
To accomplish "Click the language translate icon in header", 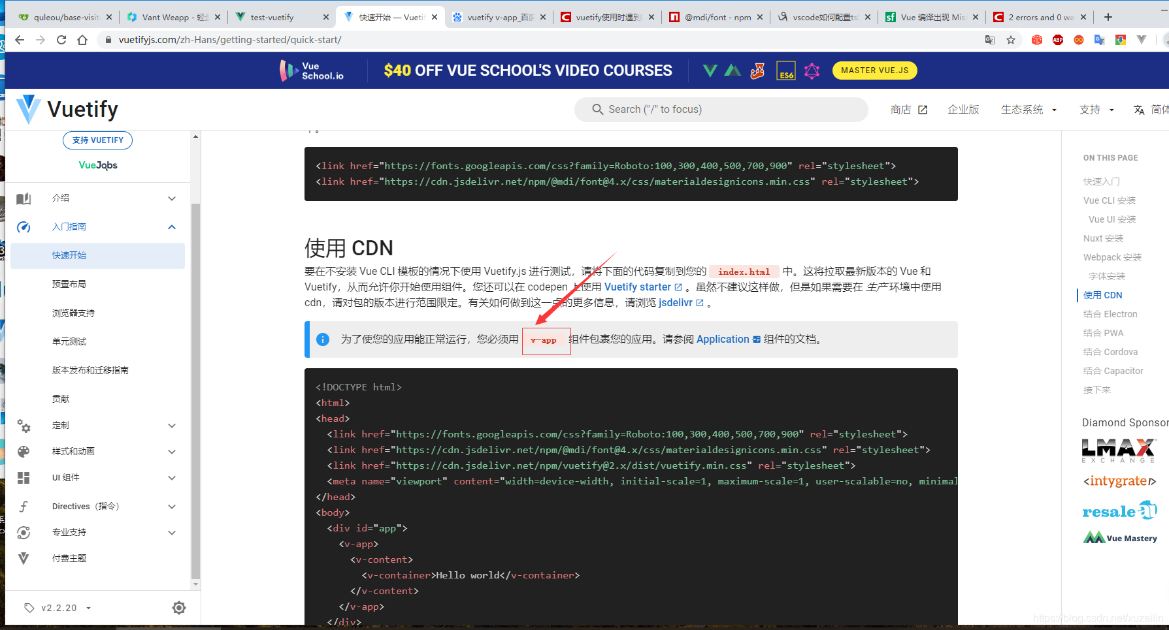I will pos(1139,110).
